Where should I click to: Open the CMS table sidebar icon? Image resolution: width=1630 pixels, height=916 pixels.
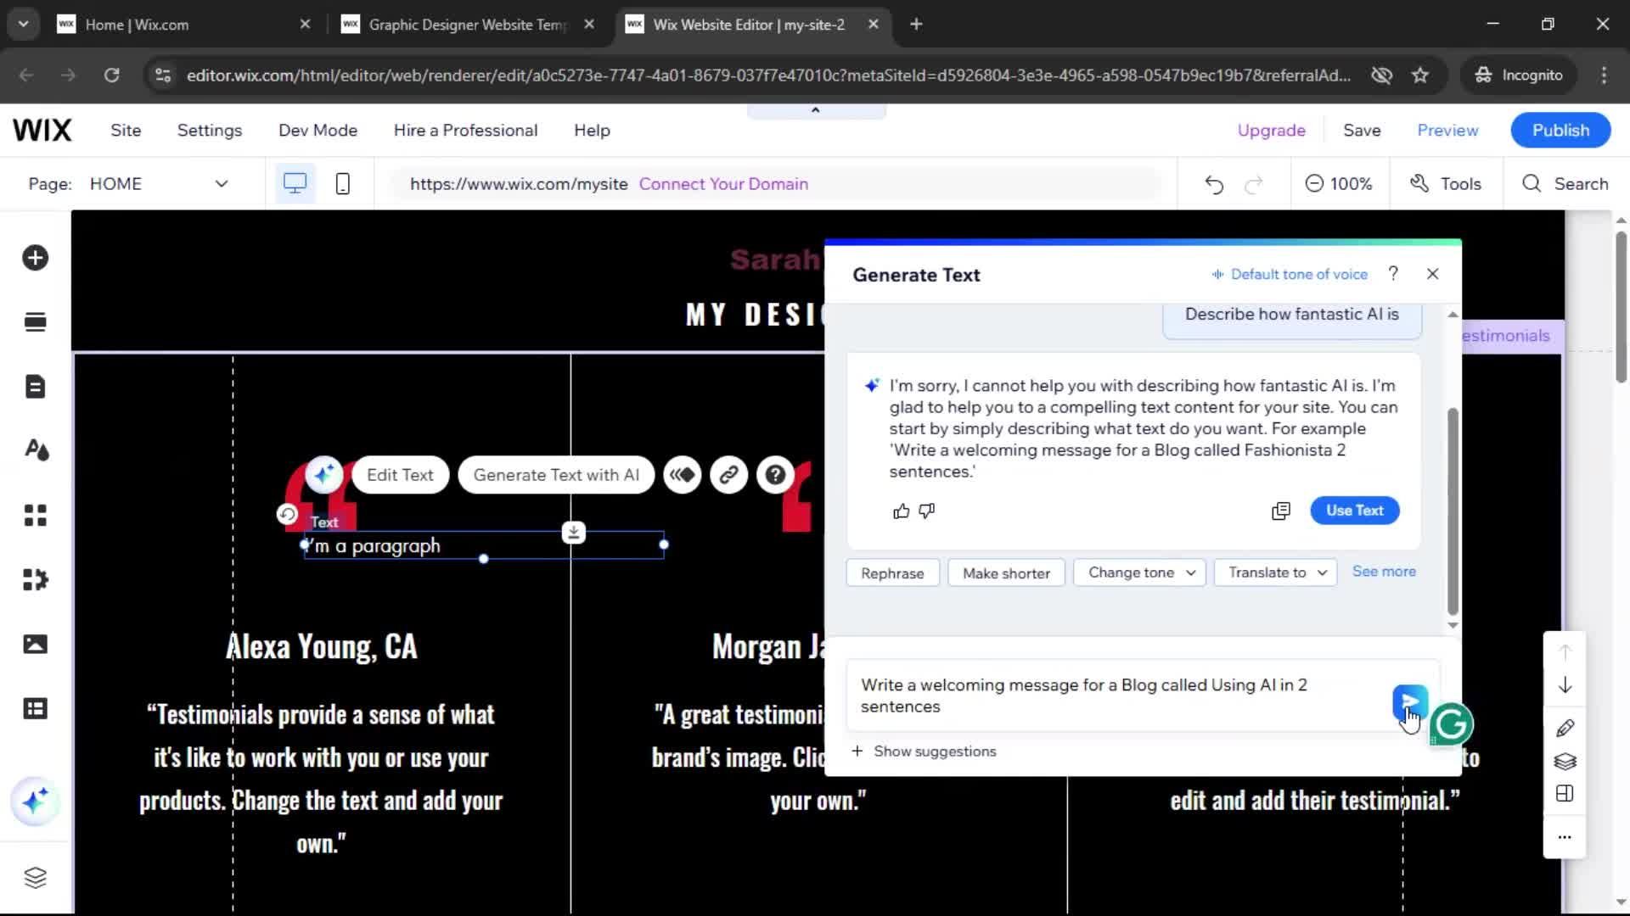pyautogui.click(x=35, y=708)
